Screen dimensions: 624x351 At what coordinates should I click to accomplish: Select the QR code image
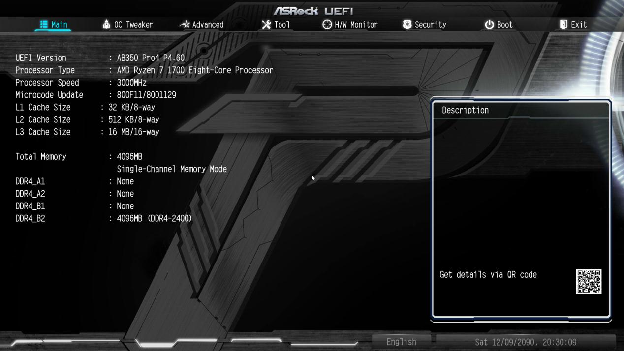click(x=589, y=282)
